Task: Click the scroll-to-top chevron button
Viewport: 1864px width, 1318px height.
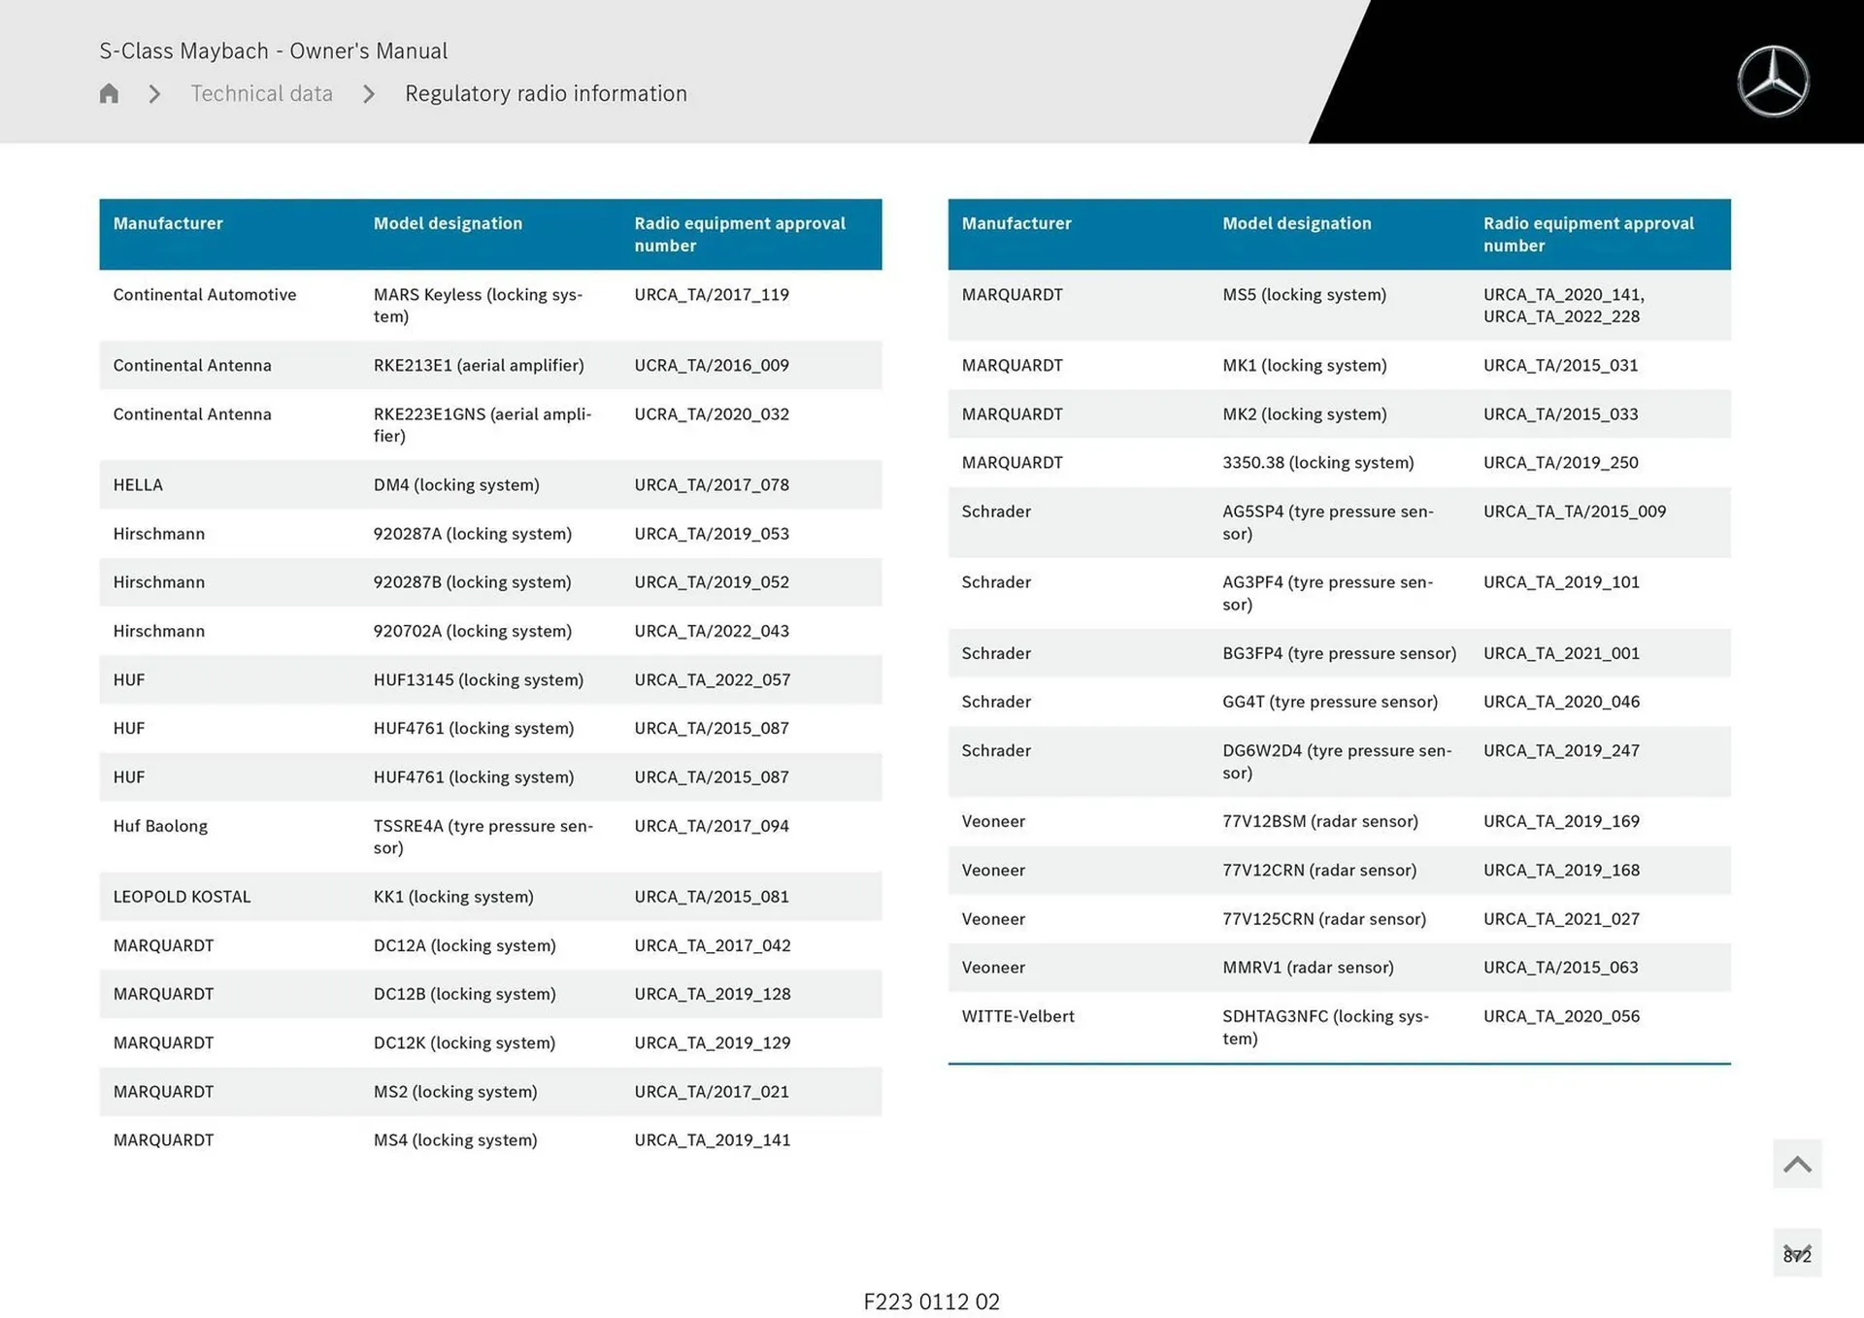Action: coord(1797,1163)
